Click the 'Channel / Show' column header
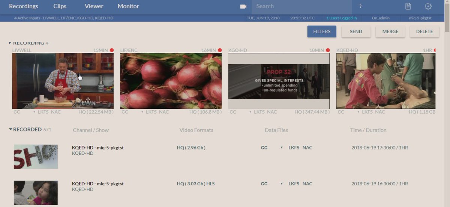This screenshot has height=207, width=450. point(91,130)
